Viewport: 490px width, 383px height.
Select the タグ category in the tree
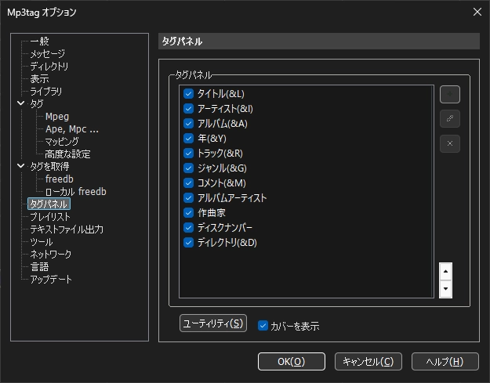click(37, 103)
